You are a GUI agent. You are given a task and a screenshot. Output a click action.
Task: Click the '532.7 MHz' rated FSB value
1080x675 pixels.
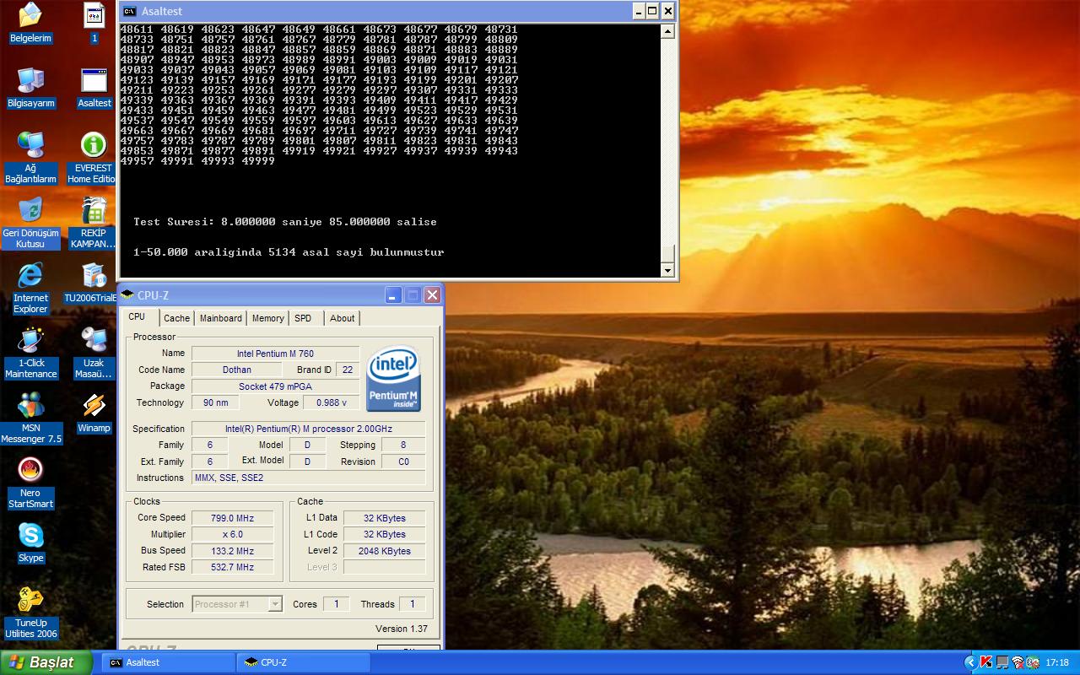(232, 567)
